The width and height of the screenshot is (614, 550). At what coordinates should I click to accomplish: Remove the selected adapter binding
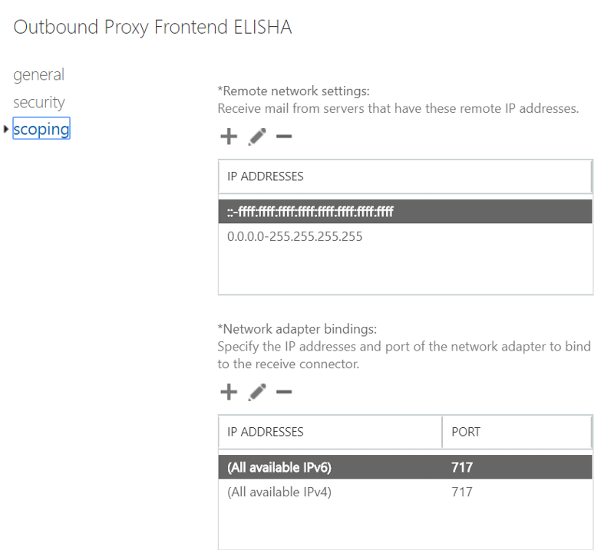(x=283, y=391)
